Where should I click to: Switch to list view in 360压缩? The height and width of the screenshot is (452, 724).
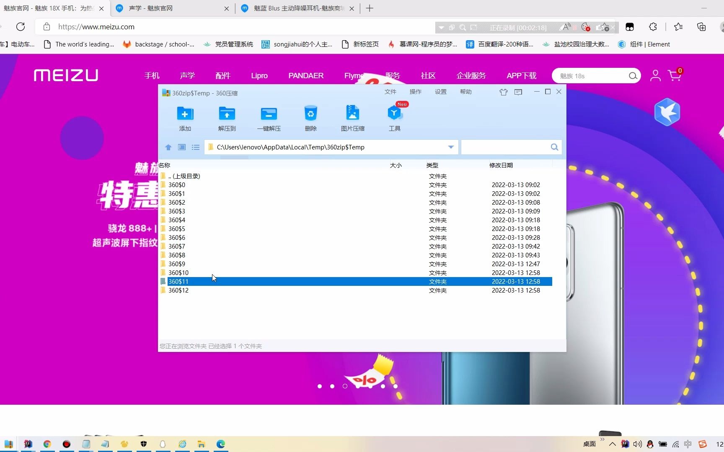[196, 147]
